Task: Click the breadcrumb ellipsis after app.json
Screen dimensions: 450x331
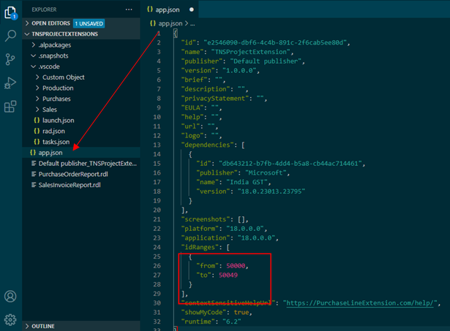Action: pos(192,24)
